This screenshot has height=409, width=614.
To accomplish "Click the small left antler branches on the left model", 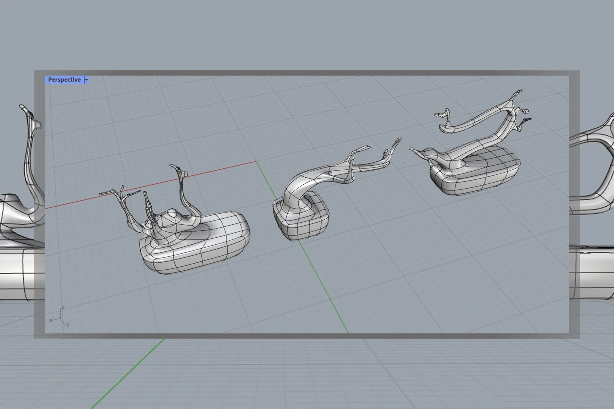I will coord(121,194).
